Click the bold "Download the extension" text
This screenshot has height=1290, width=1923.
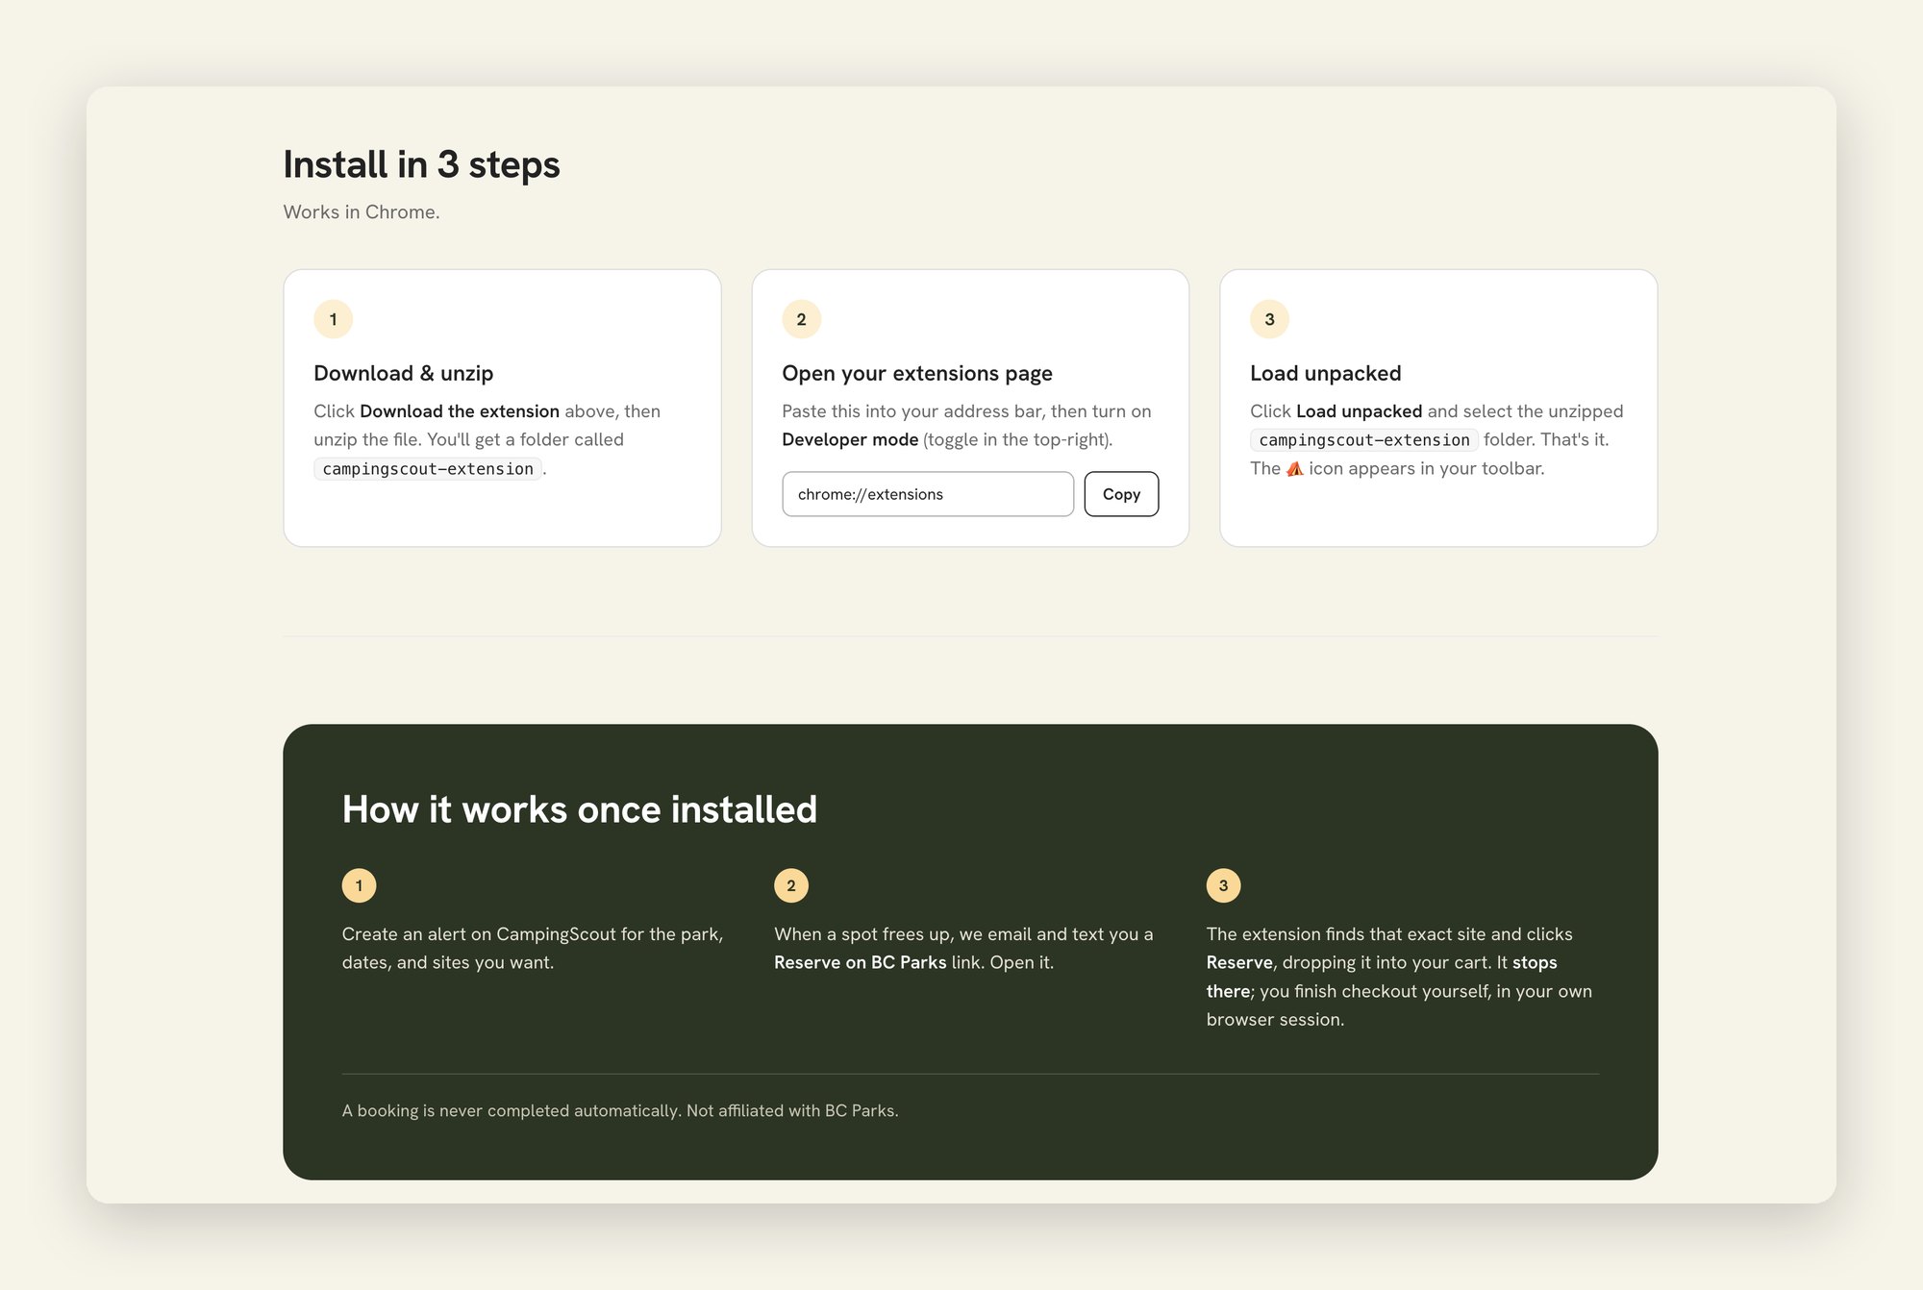460,411
